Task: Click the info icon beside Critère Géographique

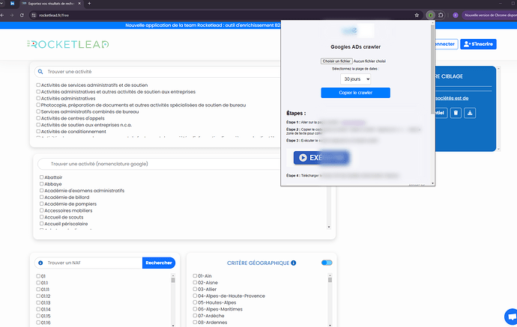Action: point(294,263)
